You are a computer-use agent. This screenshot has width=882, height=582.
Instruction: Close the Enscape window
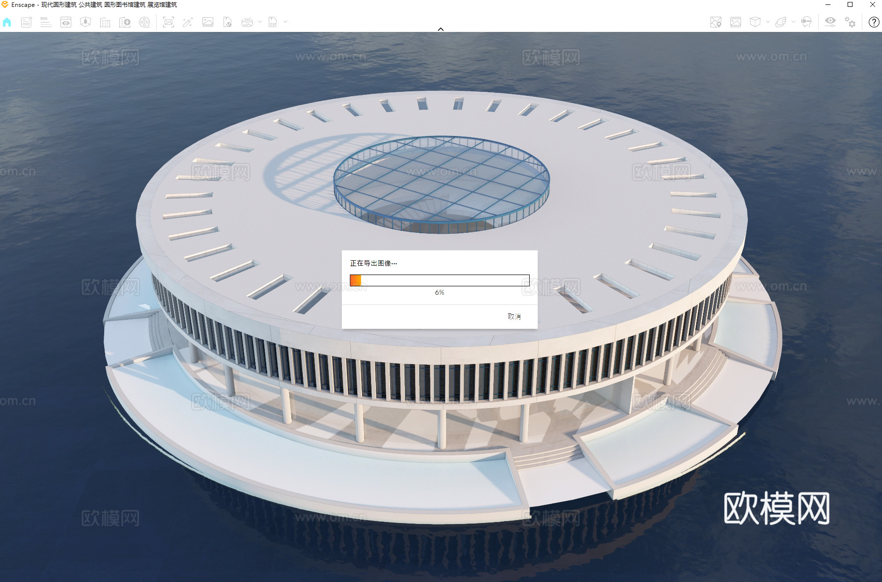pyautogui.click(x=872, y=5)
